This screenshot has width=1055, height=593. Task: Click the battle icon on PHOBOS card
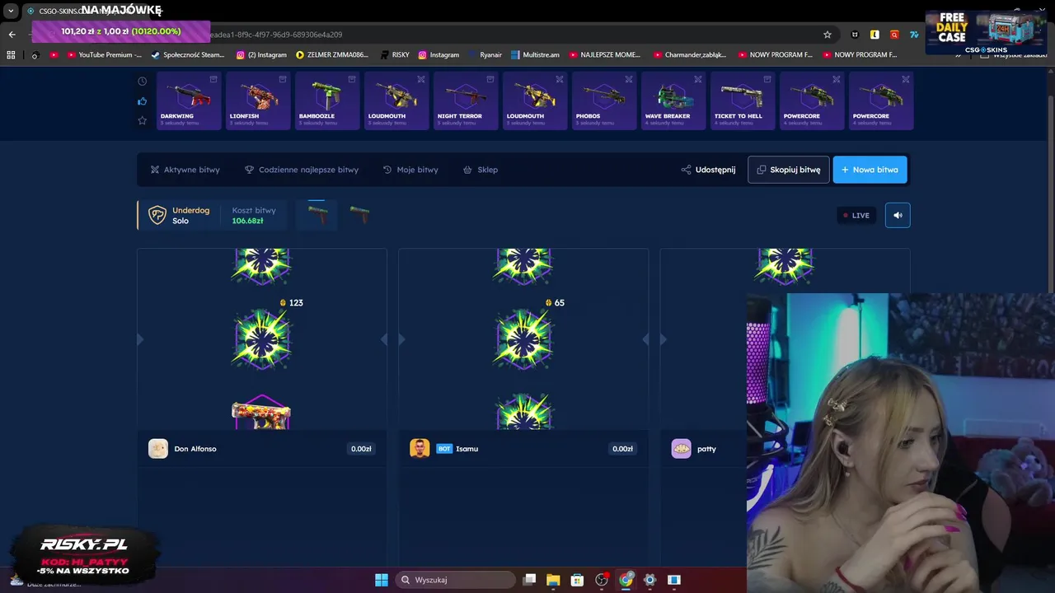tap(629, 79)
